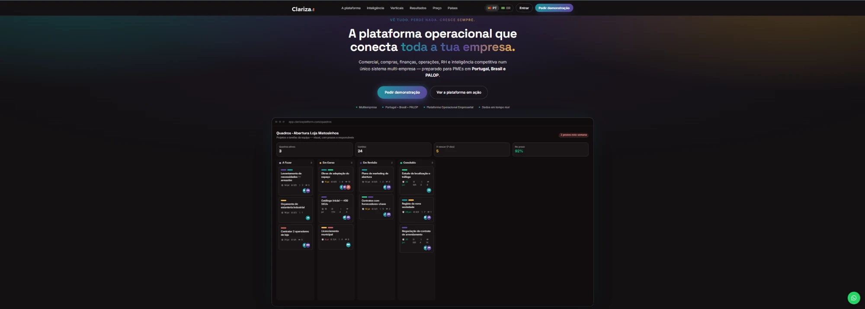
Task: Click Pedir demonstração in the header
Action: click(554, 8)
